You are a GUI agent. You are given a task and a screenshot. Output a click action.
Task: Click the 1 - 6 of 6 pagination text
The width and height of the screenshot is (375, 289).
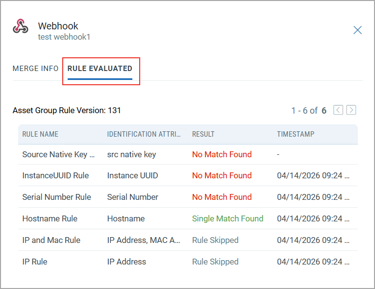pos(309,110)
